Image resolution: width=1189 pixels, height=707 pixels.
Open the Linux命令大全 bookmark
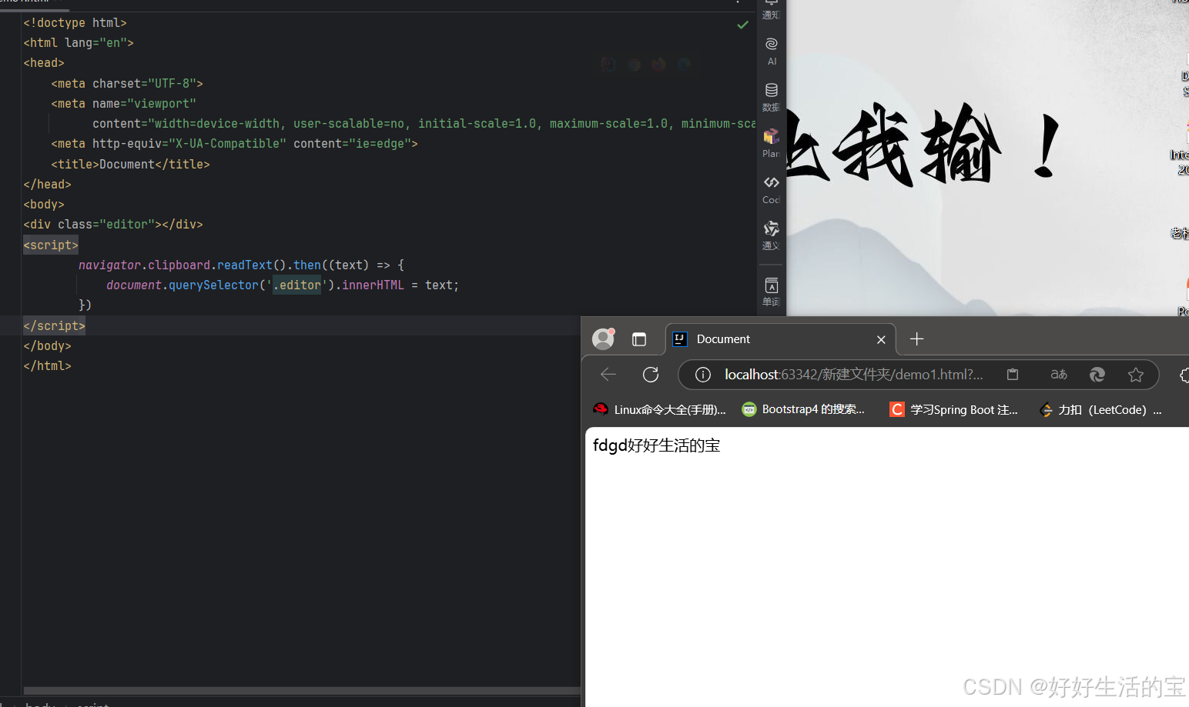659,409
